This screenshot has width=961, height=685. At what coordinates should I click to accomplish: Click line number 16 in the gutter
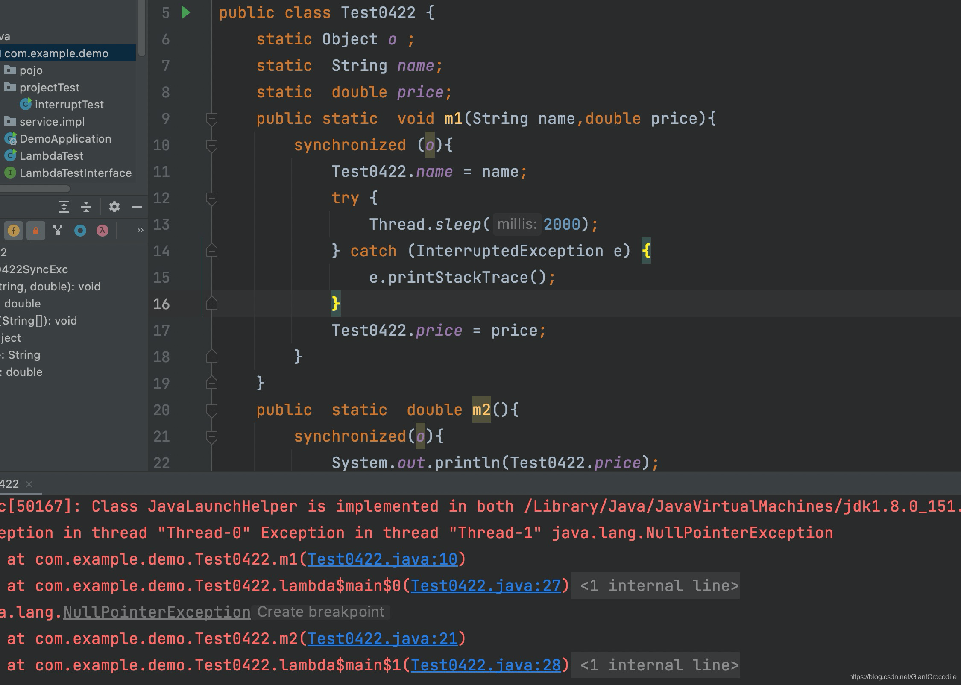click(161, 304)
